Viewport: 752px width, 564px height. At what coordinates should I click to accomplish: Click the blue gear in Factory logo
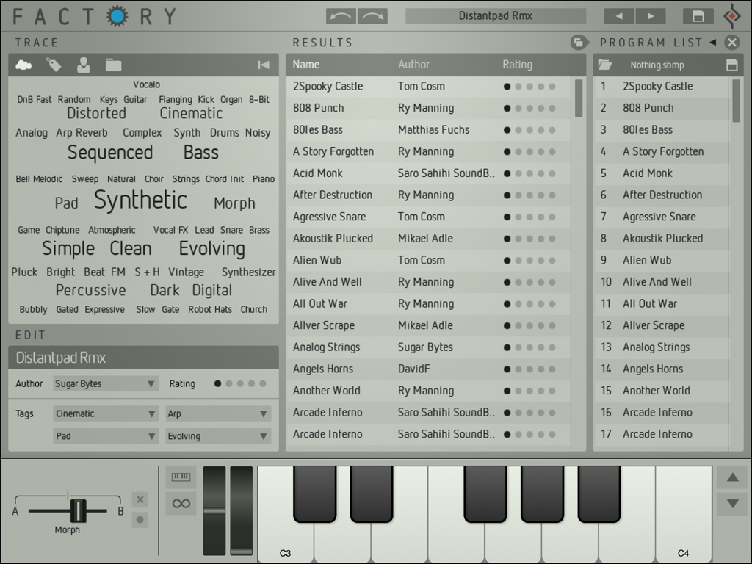[x=117, y=16]
